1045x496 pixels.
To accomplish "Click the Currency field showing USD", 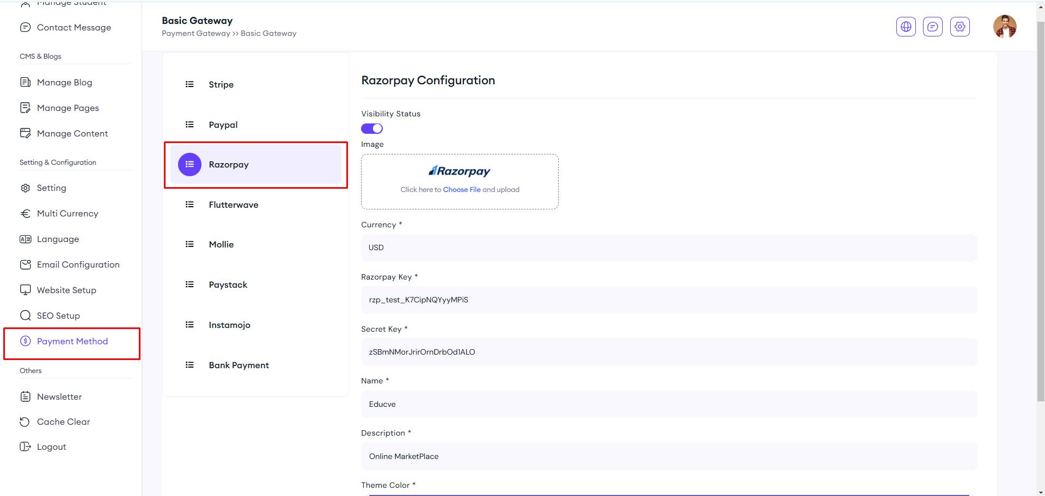I will click(x=669, y=248).
